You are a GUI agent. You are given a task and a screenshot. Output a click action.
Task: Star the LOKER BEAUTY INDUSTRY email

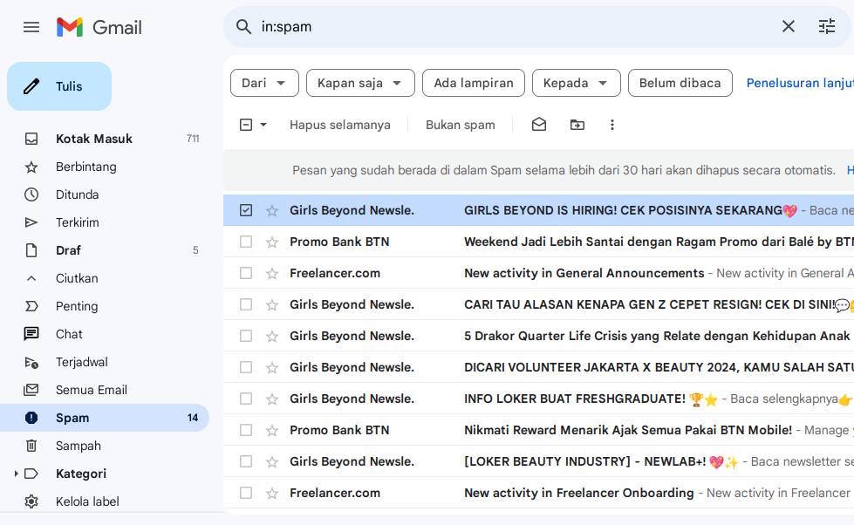272,461
